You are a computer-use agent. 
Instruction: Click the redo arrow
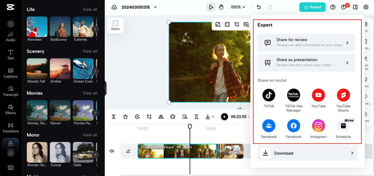[x=270, y=7]
